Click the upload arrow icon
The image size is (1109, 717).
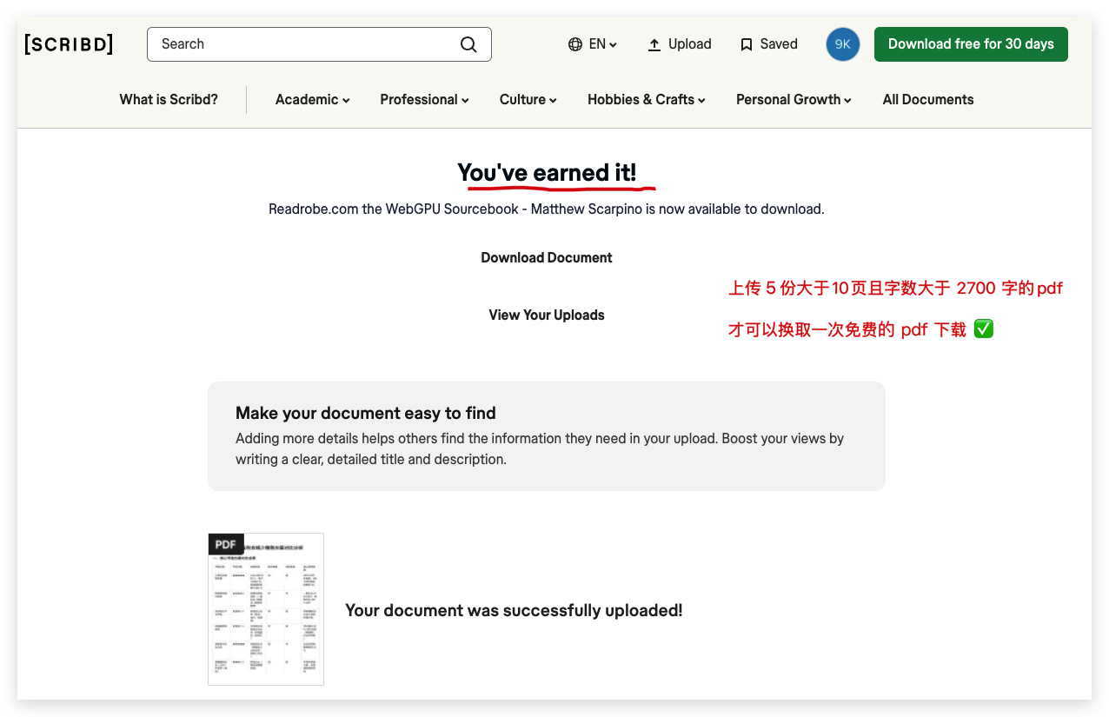click(654, 44)
